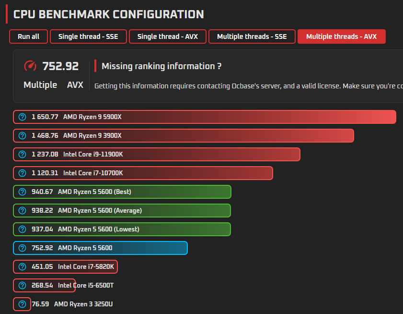Open info icon for Ryzen 5 5600 (Lowest)
The width and height of the screenshot is (403, 314).
[x=23, y=229]
